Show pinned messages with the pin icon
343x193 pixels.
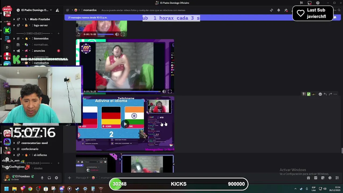(x=286, y=10)
